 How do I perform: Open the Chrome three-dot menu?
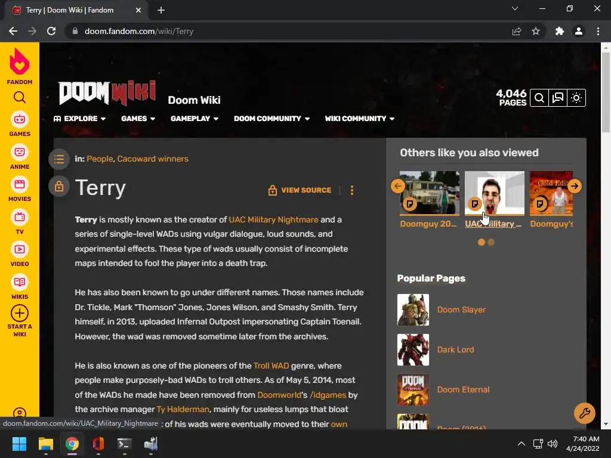[598, 31]
